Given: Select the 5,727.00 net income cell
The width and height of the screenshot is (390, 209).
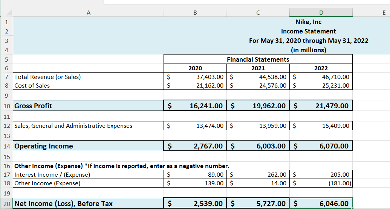Looking at the screenshot, I should (258, 203).
